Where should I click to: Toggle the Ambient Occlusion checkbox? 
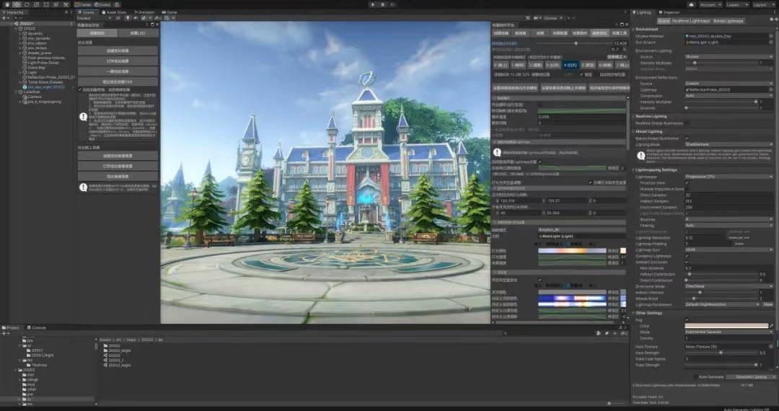687,262
